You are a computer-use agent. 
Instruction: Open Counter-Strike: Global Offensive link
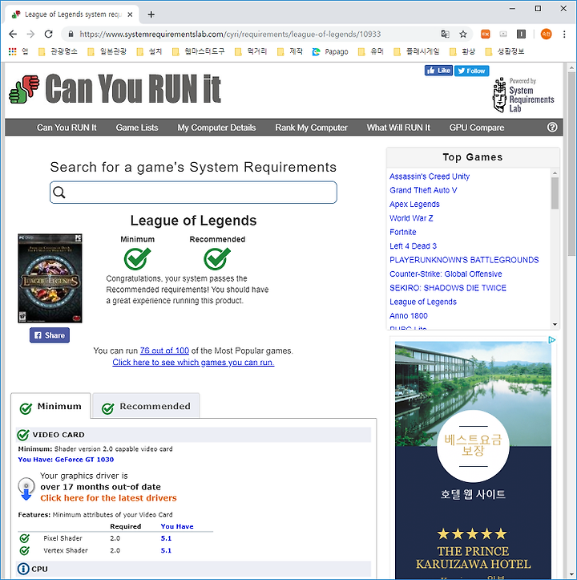click(x=446, y=274)
